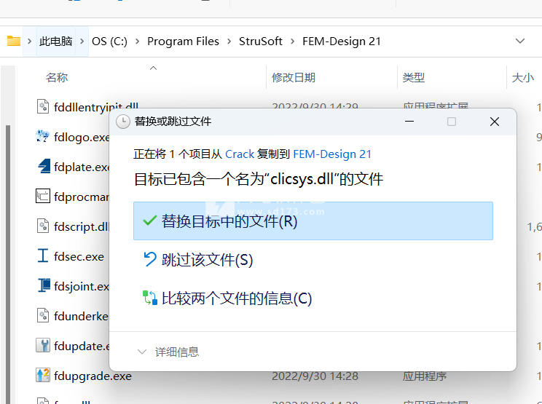Click the fdprocman file icon
Image resolution: width=542 pixels, height=404 pixels.
[43, 196]
